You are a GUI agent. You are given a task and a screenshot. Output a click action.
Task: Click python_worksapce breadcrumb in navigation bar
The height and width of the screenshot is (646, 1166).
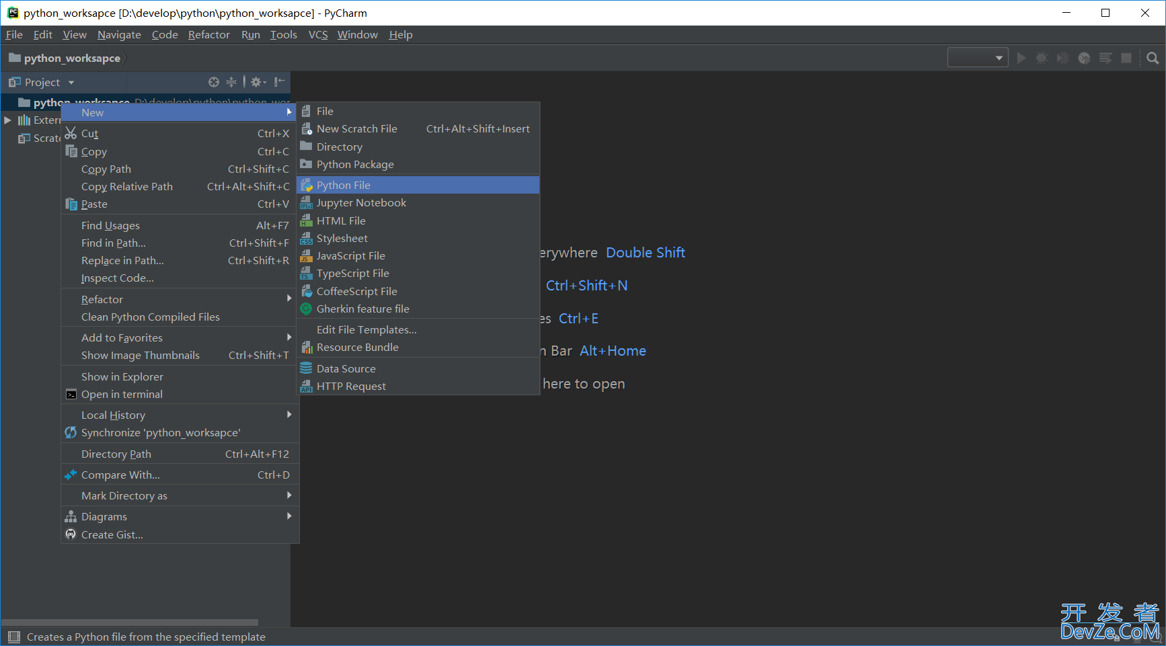point(65,58)
